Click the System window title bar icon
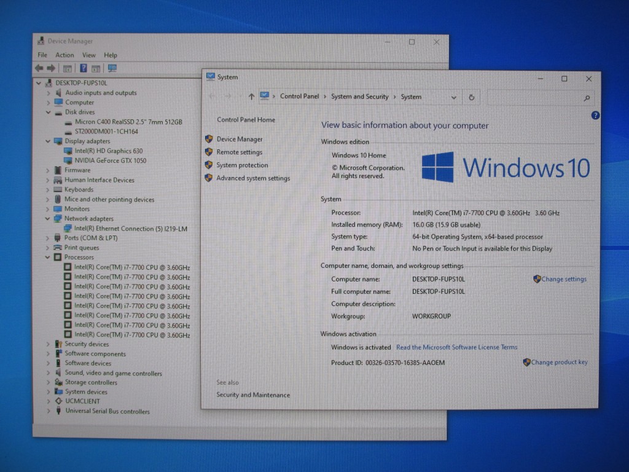 [x=210, y=77]
